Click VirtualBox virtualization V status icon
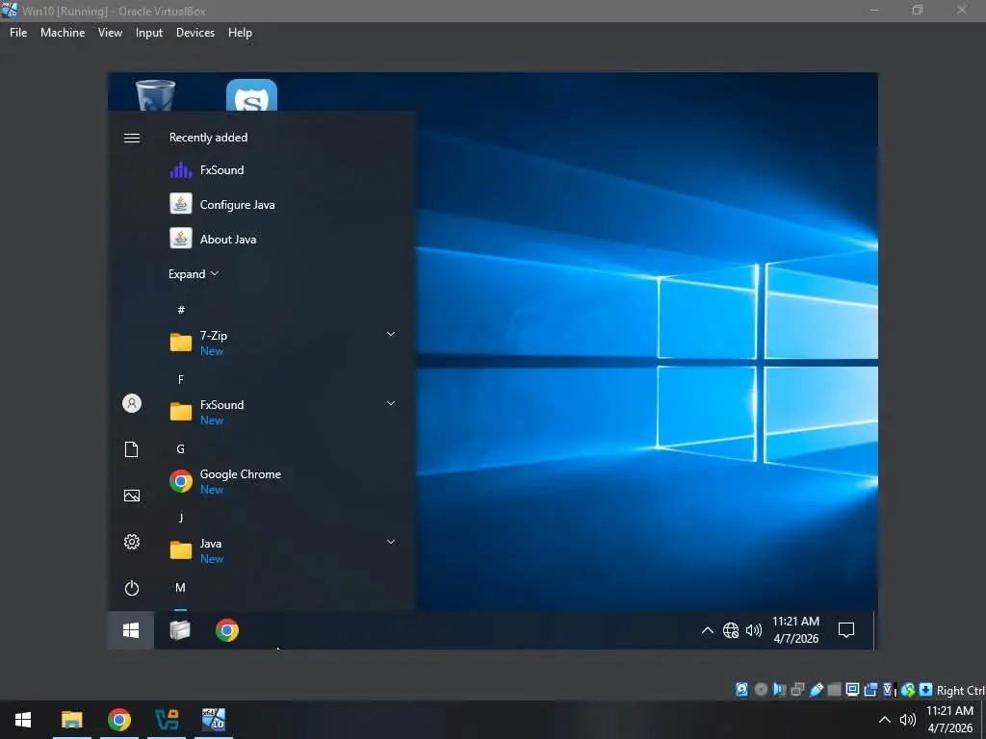The width and height of the screenshot is (986, 739). [x=889, y=690]
